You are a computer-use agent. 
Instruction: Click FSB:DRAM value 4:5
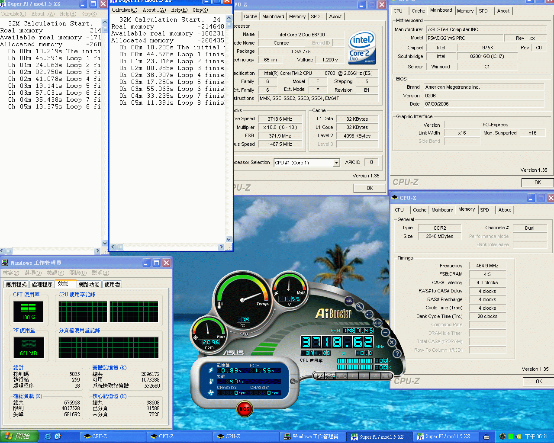coord(487,274)
